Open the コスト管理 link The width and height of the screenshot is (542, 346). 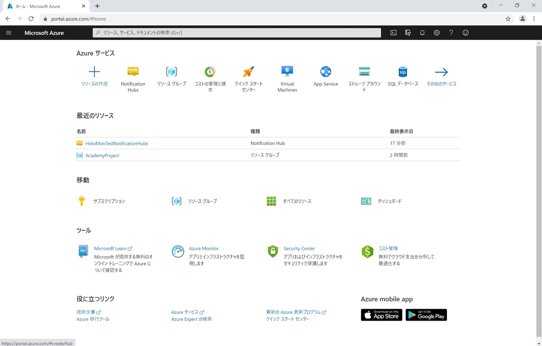tap(388, 248)
